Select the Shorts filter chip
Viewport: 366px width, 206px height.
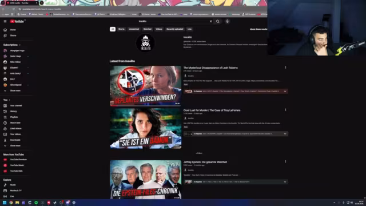(121, 29)
